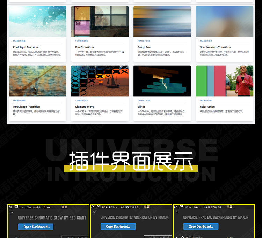The height and width of the screenshot is (238, 262).
Task: Click UNIVERSE CHROMATIC ABERRATION BY MAXON heading
Action: point(134,217)
